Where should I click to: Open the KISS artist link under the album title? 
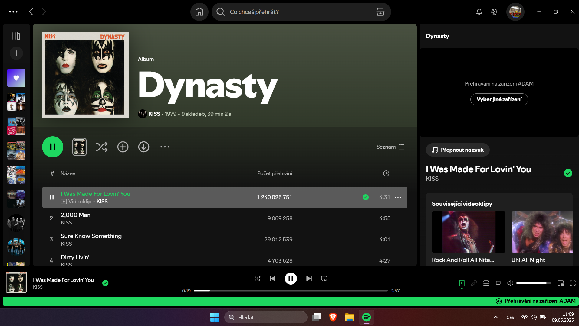coord(154,114)
